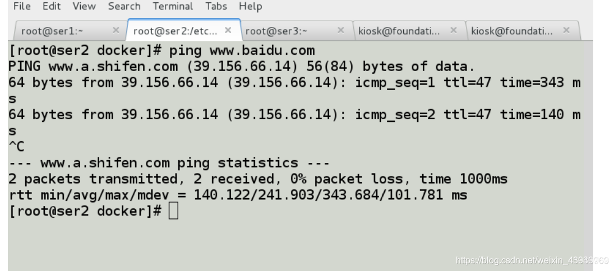The width and height of the screenshot is (614, 271).
Task: Close the last kiosk@foundation tab
Action: [566, 30]
